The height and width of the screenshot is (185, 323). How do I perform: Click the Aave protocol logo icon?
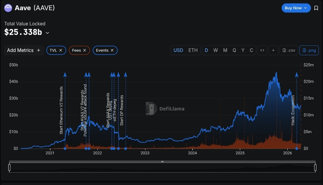pos(8,8)
